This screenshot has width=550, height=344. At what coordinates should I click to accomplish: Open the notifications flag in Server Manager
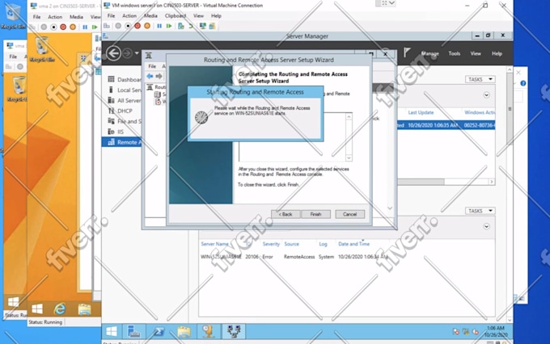coord(407,53)
